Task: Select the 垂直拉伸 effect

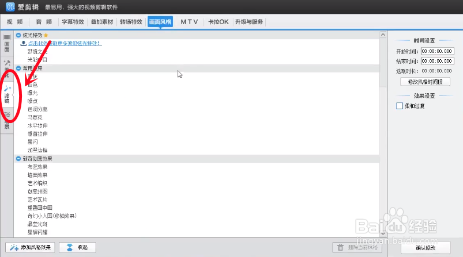Action: (x=37, y=134)
